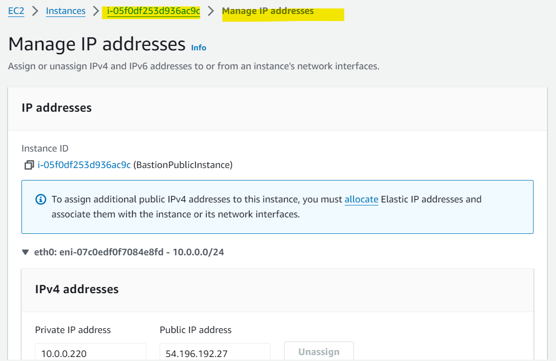This screenshot has height=361, width=556.
Task: Click the breadcrumb chevron right after EC2
Action: [35, 11]
